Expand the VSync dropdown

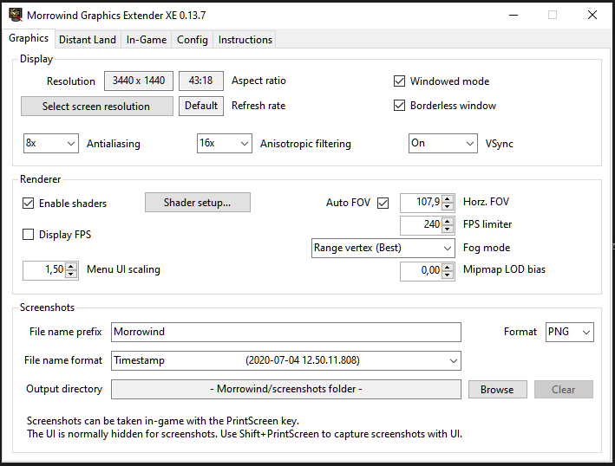click(442, 143)
